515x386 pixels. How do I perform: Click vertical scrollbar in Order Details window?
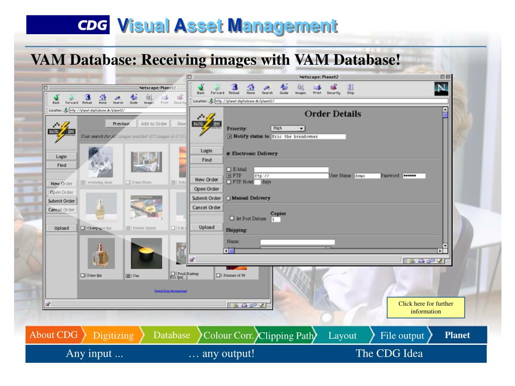coord(446,177)
